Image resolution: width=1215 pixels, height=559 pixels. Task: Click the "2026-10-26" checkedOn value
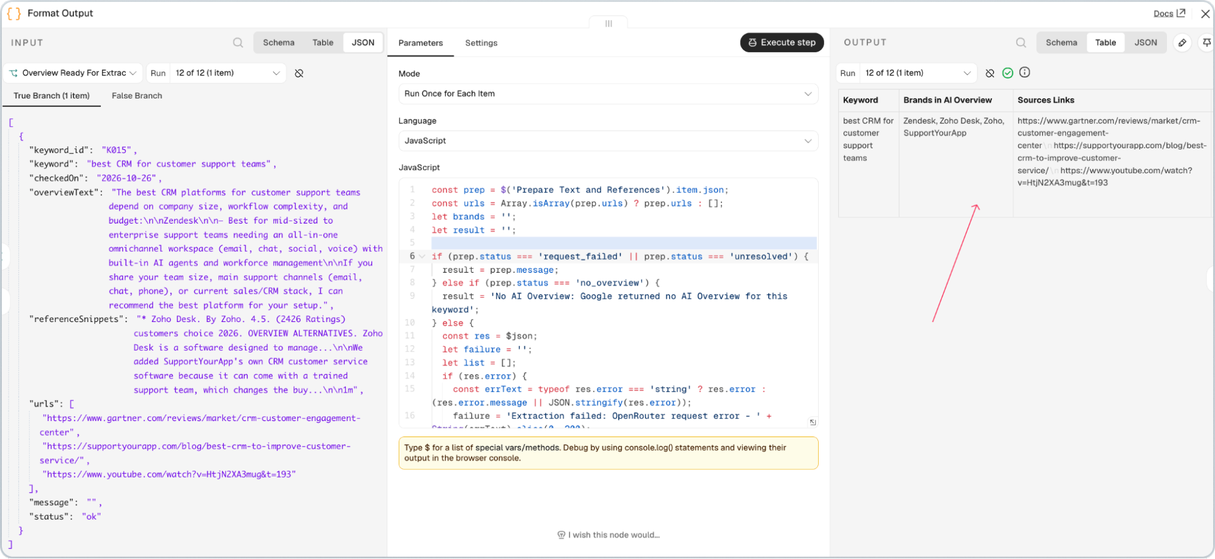coord(127,178)
